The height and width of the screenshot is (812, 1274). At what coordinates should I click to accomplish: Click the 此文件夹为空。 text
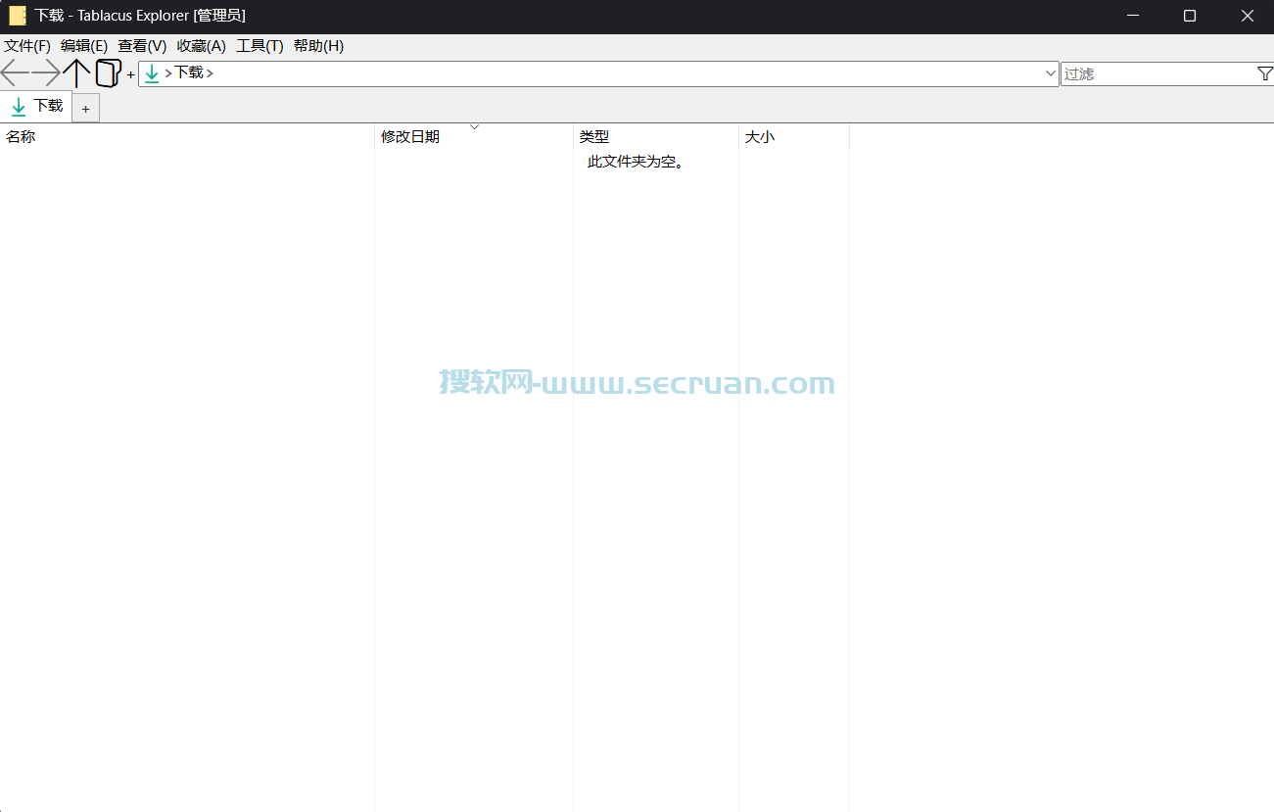[636, 162]
